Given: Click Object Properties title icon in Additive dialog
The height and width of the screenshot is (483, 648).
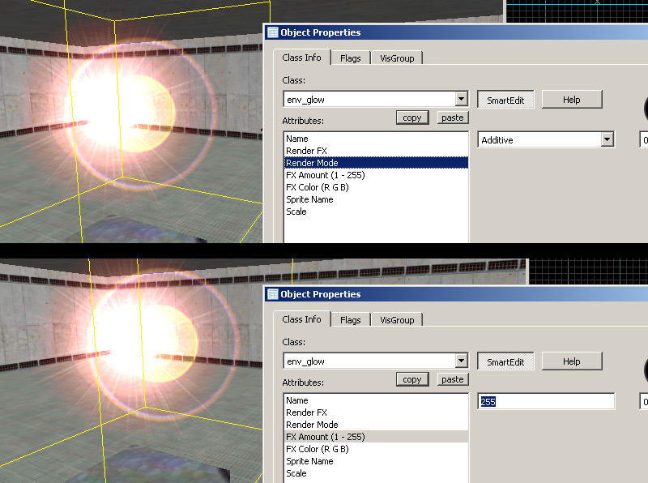Looking at the screenshot, I should tap(273, 32).
